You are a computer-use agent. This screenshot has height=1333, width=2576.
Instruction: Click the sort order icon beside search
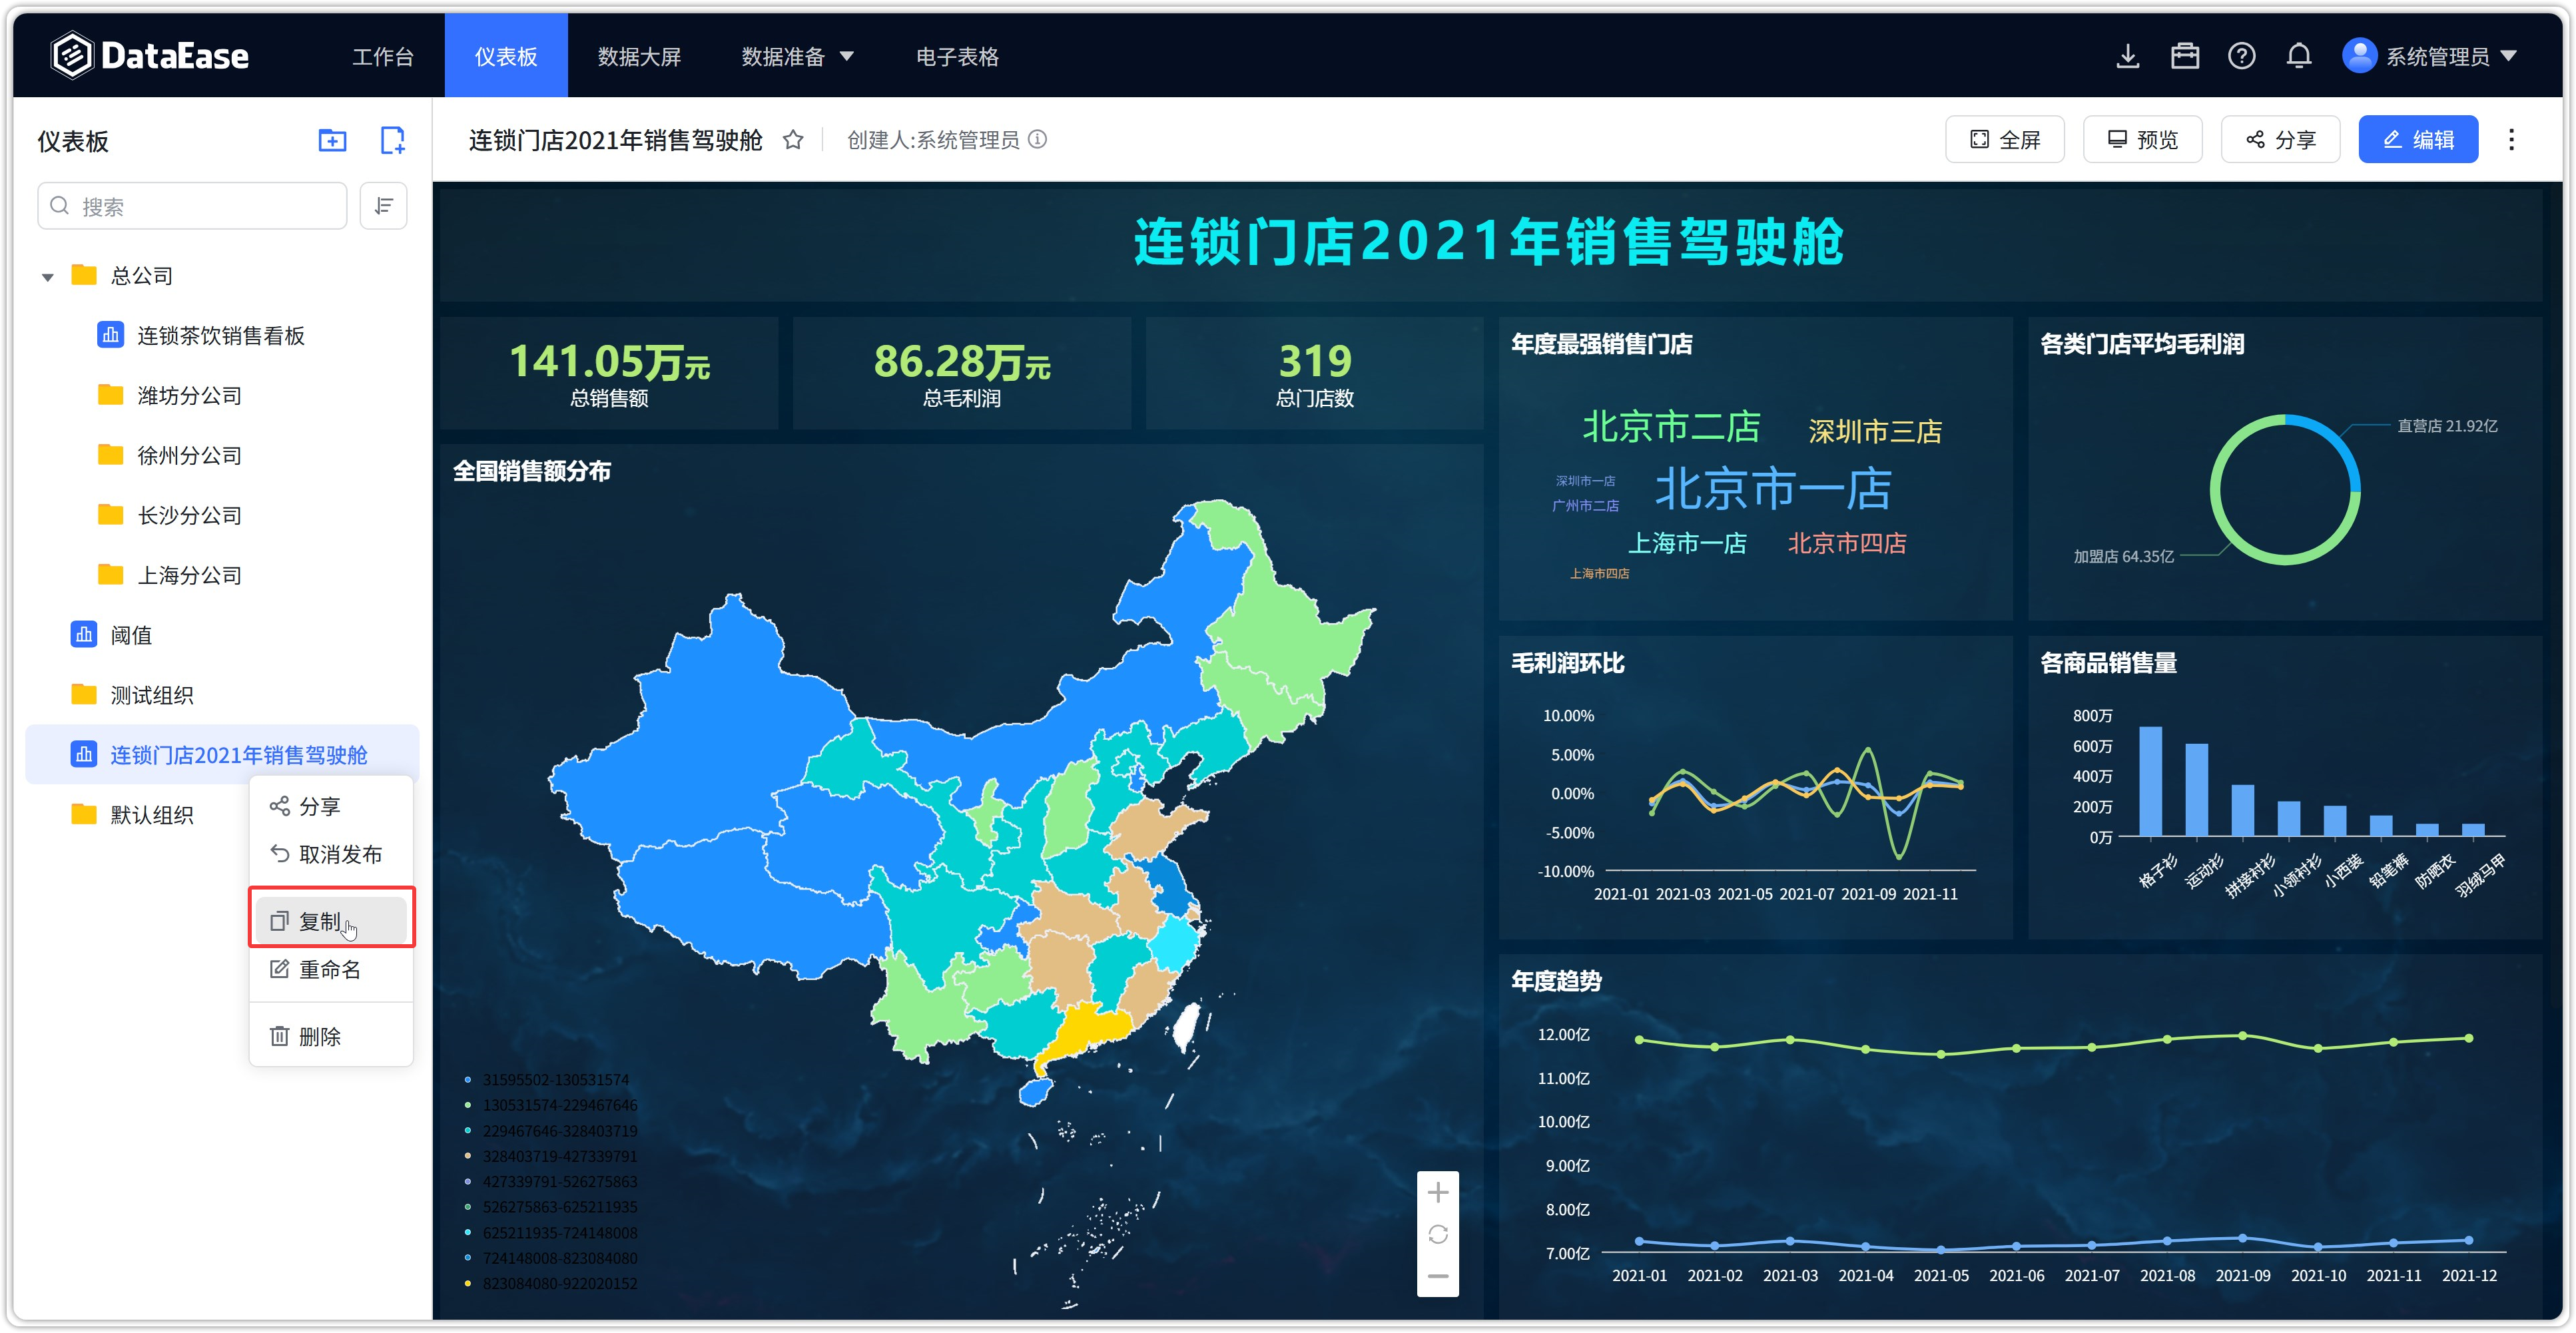coord(383,206)
